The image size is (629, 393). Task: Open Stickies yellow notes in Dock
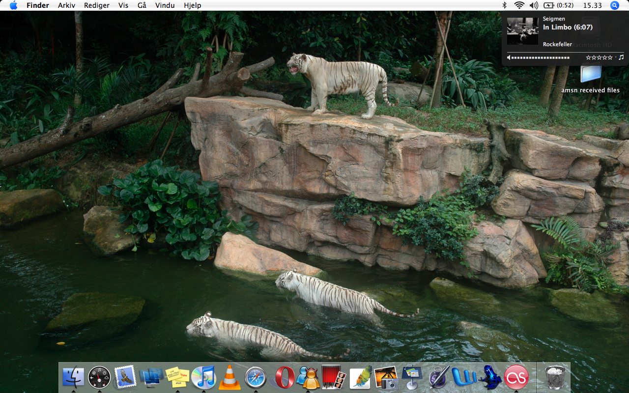tap(177, 377)
